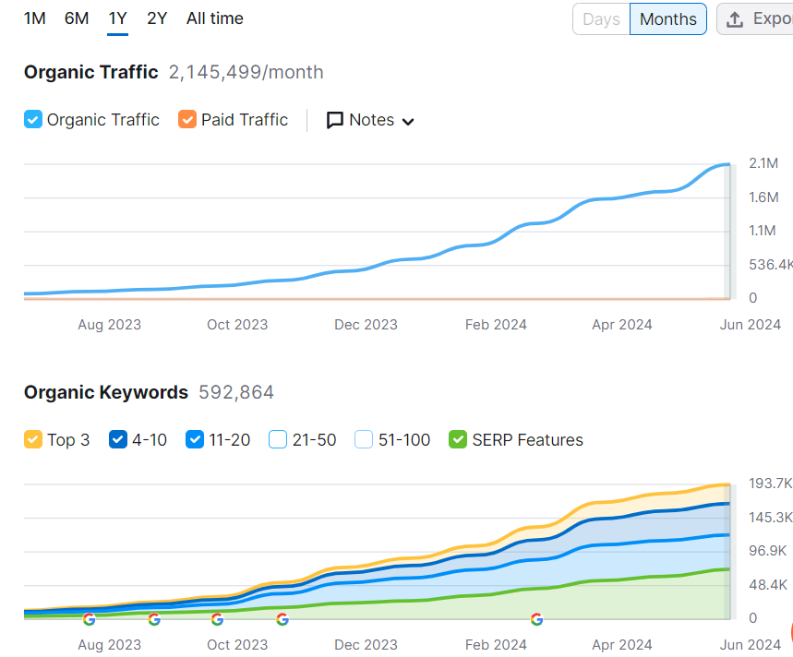Uncheck the Paid Traffic checkbox
The width and height of the screenshot is (793, 657).
[187, 120]
